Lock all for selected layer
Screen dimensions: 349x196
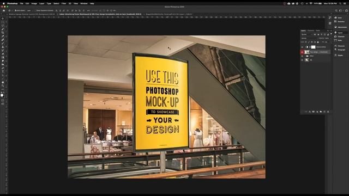(318, 42)
